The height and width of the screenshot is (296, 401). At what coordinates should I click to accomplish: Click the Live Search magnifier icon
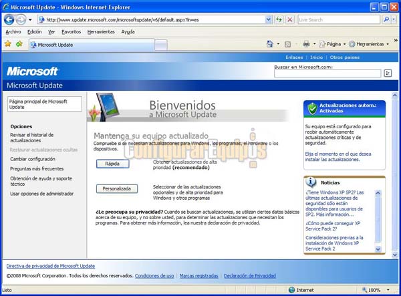click(386, 19)
